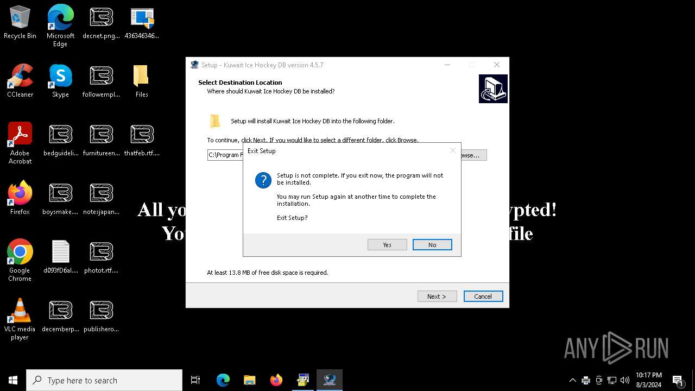Click the Setup title bar icon
695x391 pixels.
coord(194,65)
